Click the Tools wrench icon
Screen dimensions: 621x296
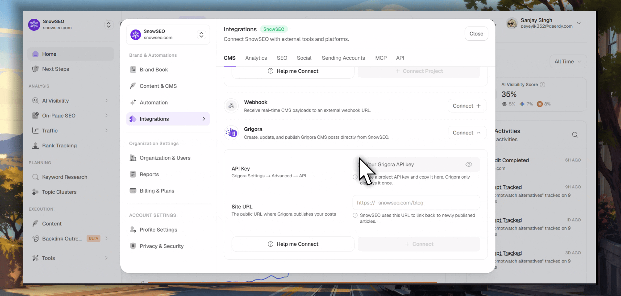point(36,258)
